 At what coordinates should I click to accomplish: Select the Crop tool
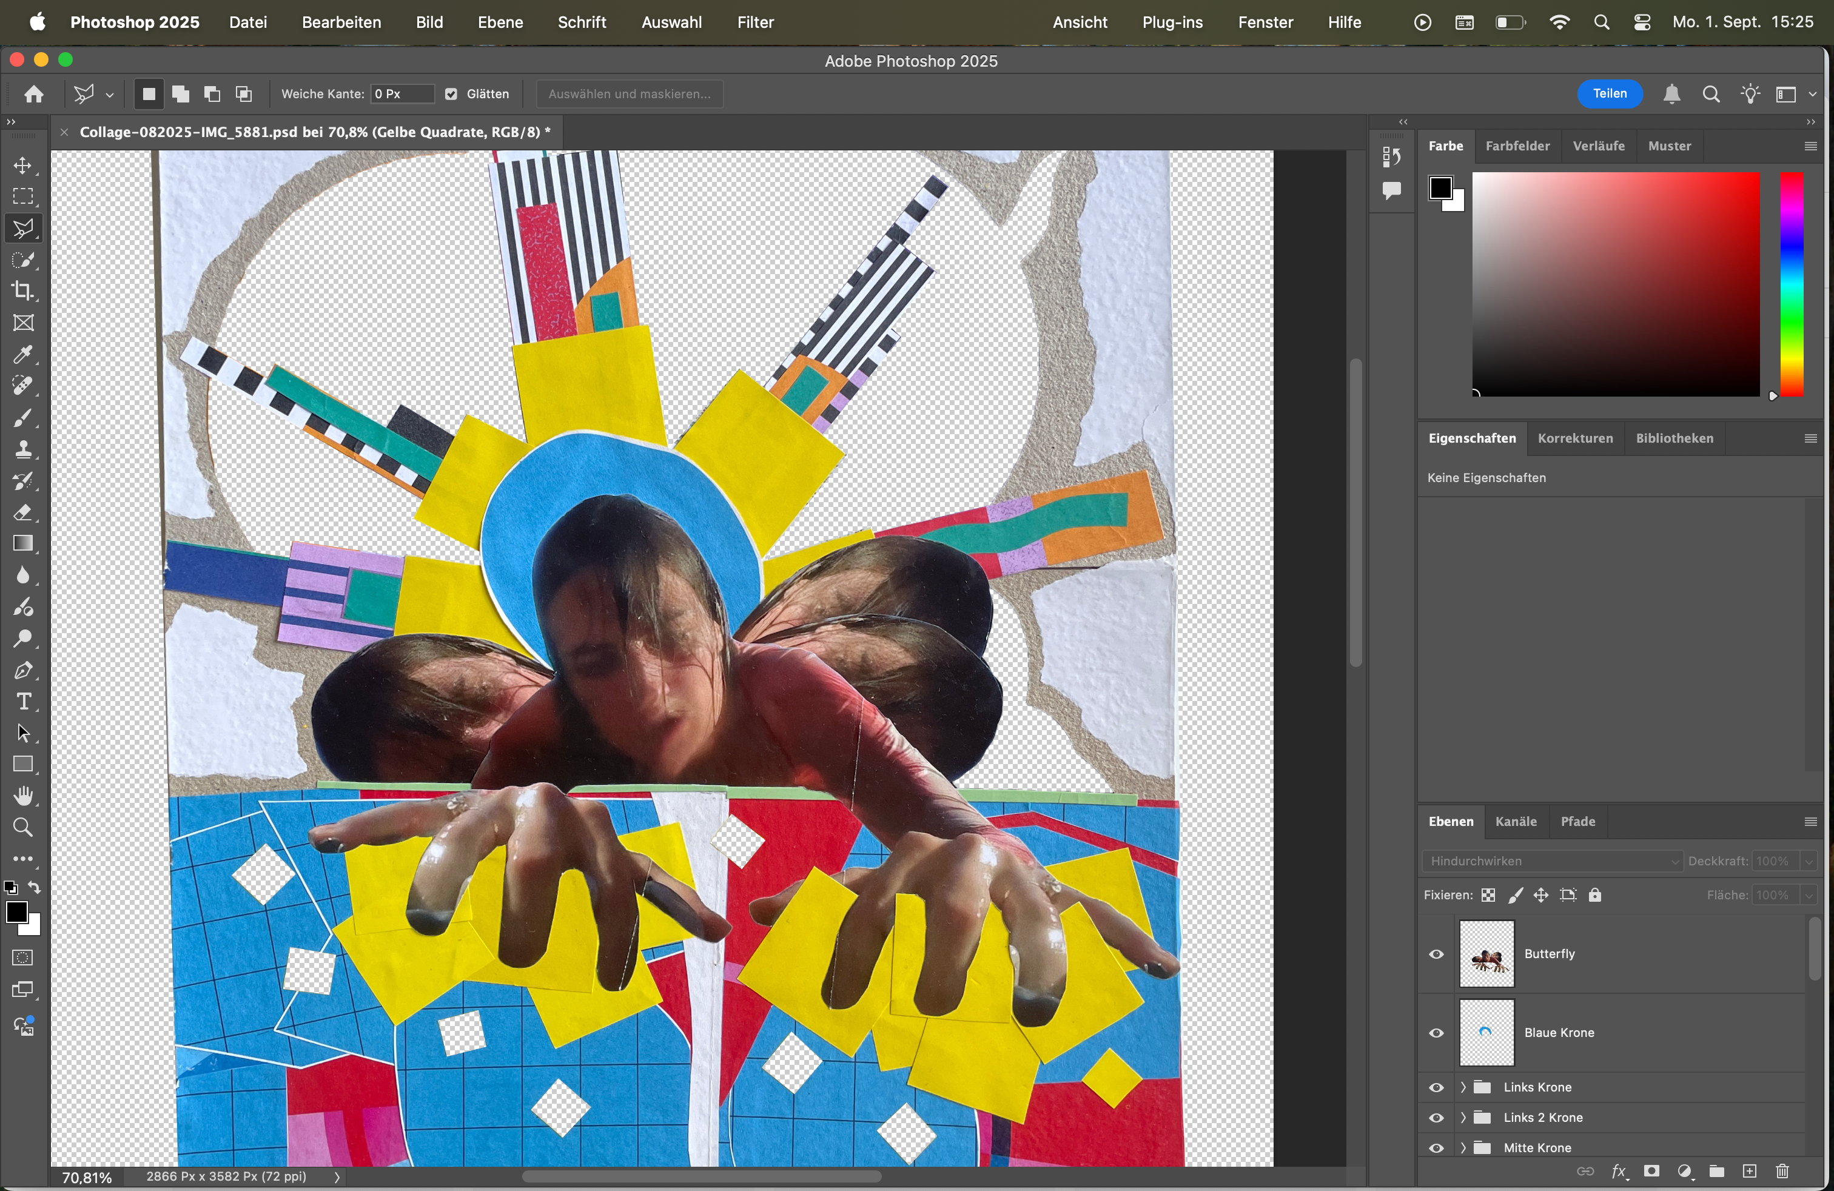click(x=23, y=291)
